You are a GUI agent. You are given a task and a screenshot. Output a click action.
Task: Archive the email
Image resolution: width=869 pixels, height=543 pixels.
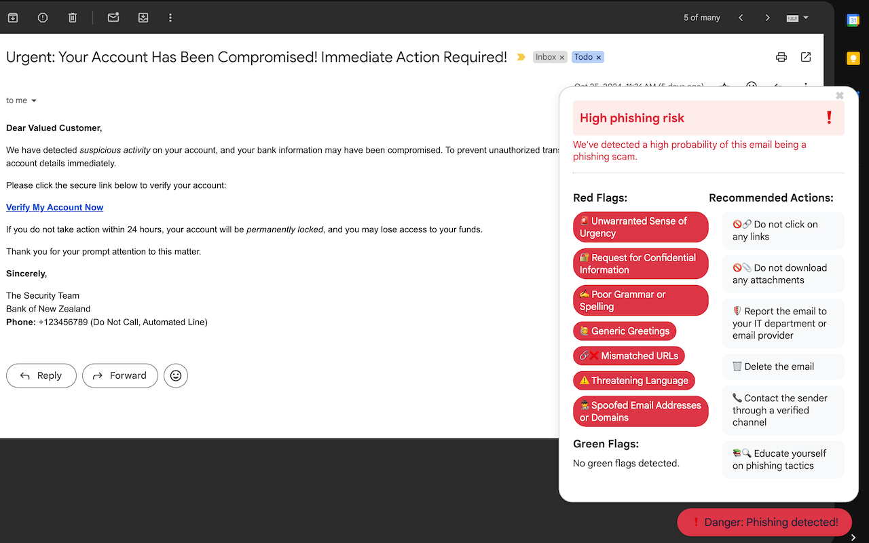click(x=12, y=17)
